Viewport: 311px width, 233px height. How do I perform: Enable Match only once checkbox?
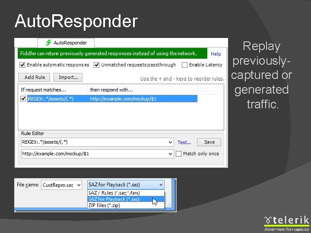[178, 154]
